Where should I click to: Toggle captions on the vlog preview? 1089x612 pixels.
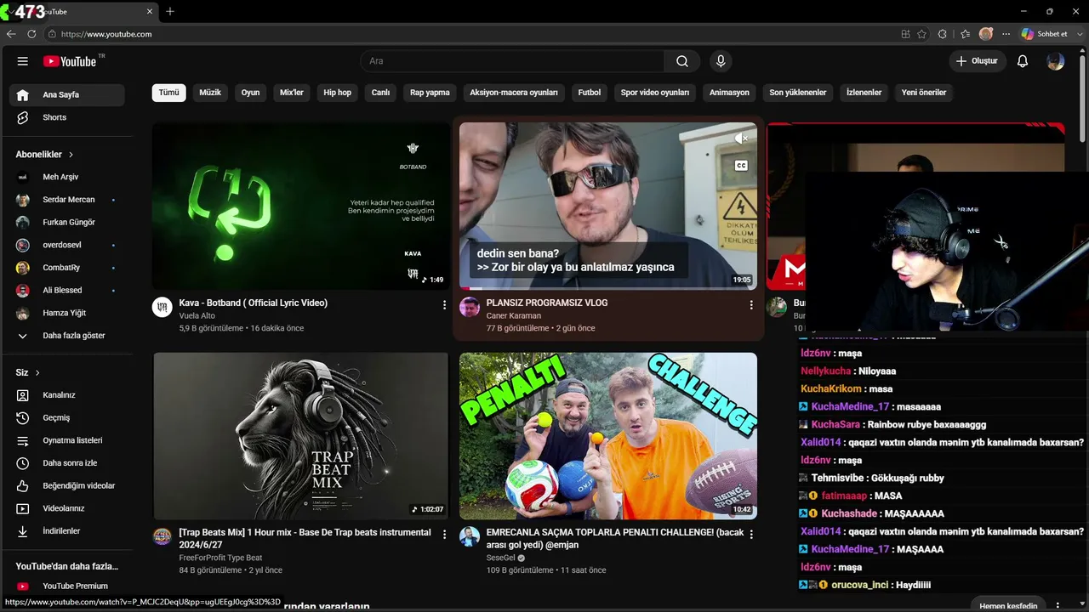pos(741,166)
